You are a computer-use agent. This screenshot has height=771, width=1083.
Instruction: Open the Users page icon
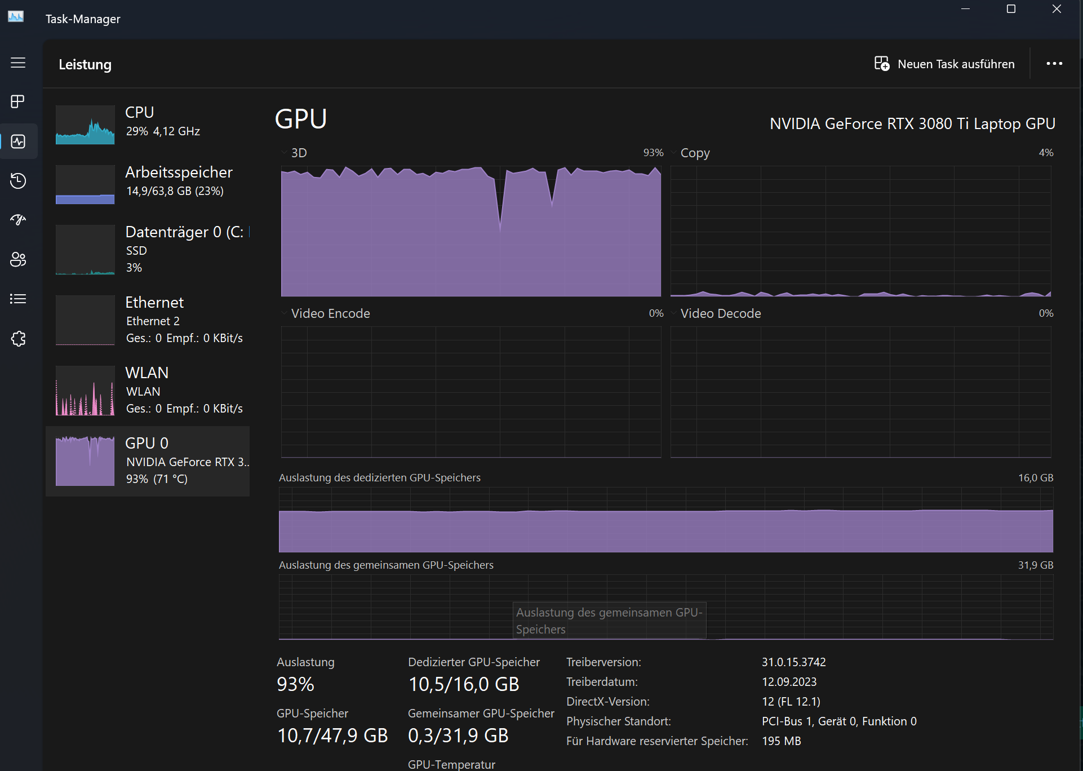click(x=18, y=259)
